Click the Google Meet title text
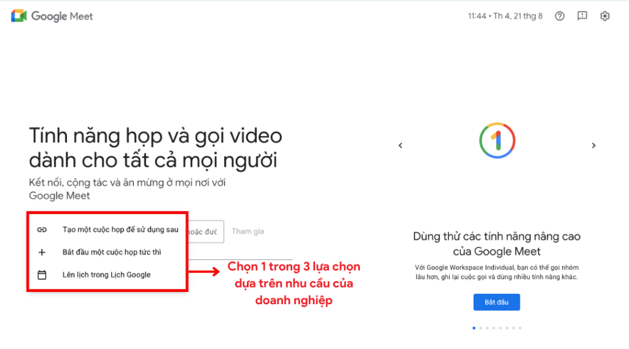The image size is (629, 349). pyautogui.click(x=62, y=17)
